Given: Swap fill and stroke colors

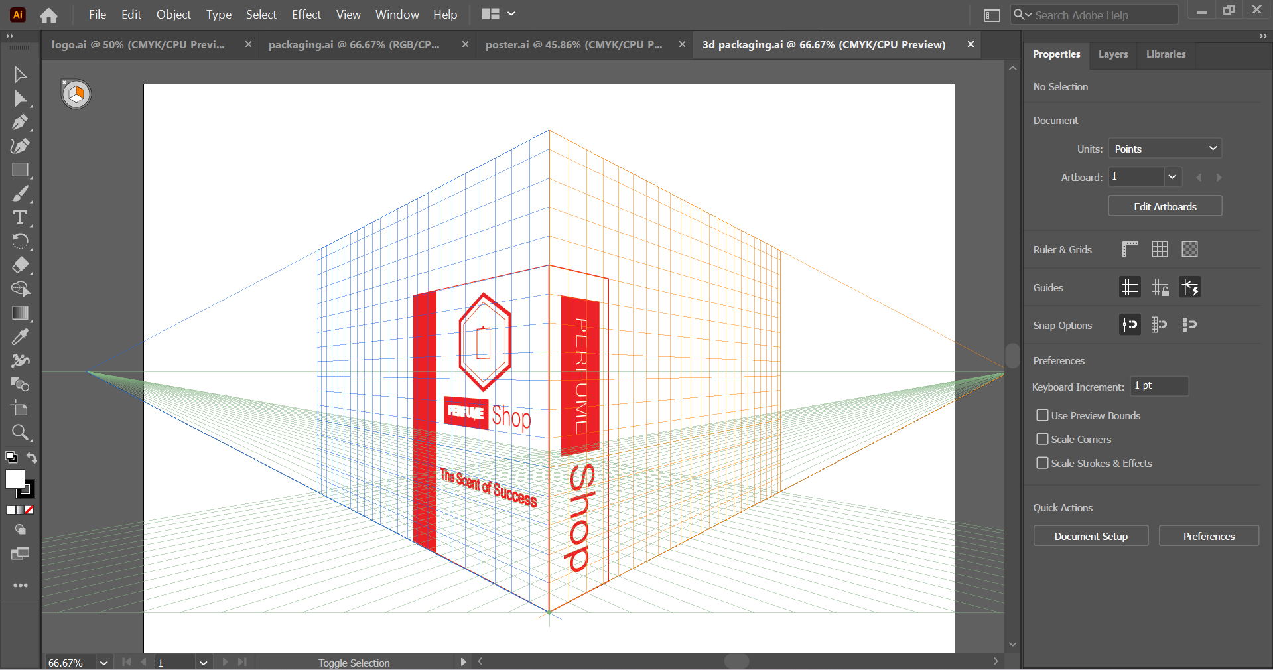Looking at the screenshot, I should click(31, 458).
